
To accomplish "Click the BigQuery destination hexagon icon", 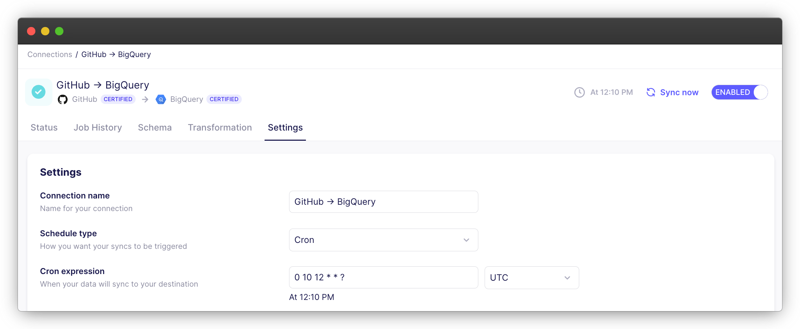I will tap(160, 99).
